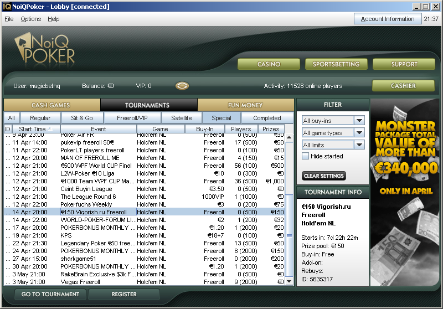Open the All buy-ins dropdown
The width and height of the screenshot is (443, 309).
(333, 120)
